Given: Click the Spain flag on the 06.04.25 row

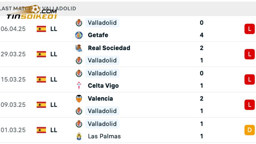Looking at the screenshot, I should click(41, 29).
